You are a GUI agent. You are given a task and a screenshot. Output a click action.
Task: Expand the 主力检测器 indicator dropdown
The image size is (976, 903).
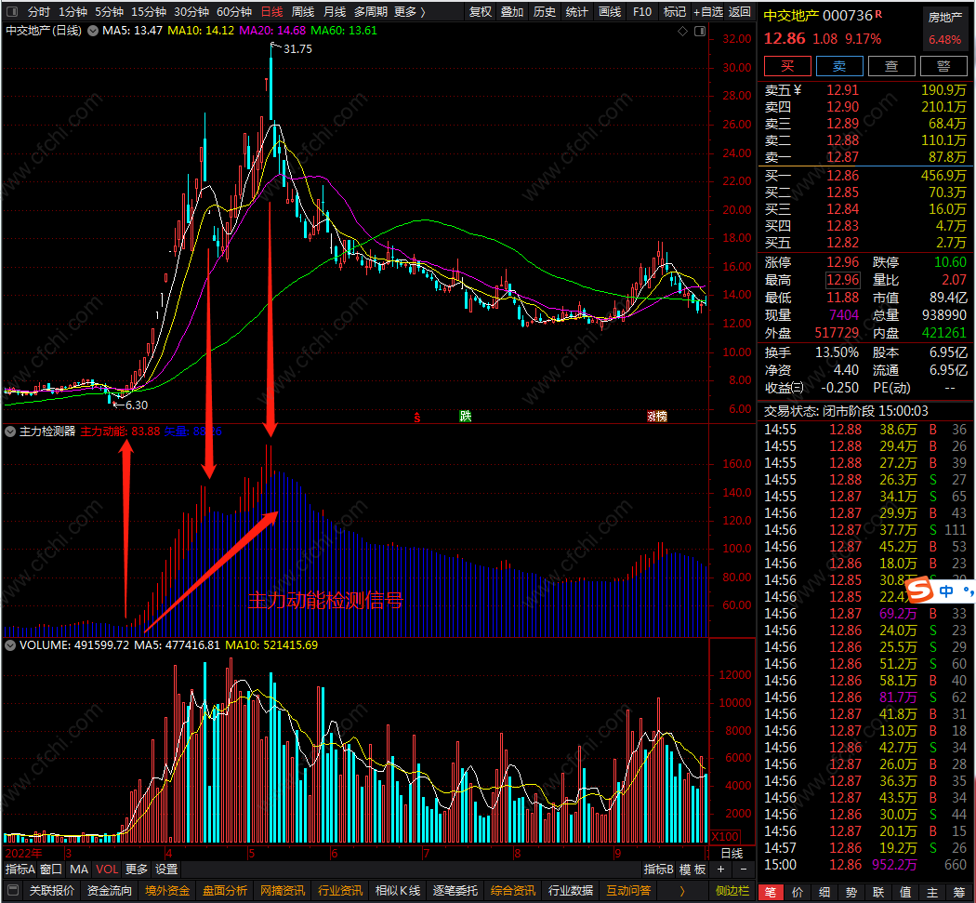(x=10, y=431)
